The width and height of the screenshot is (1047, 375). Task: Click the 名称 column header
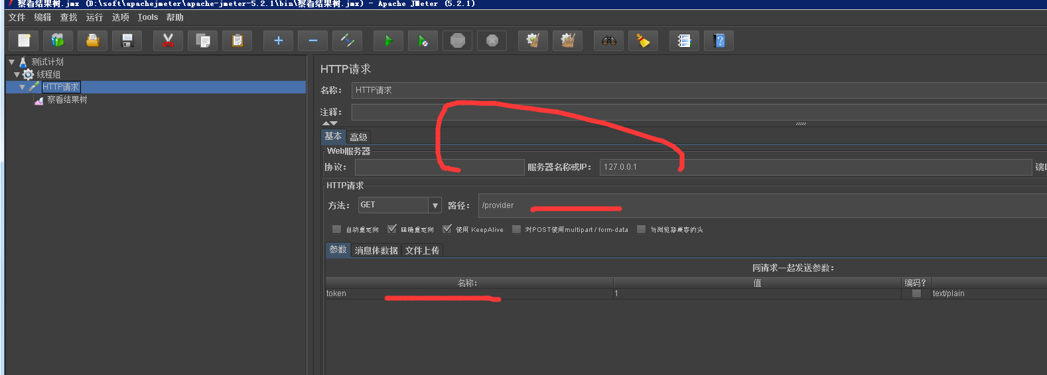(x=469, y=283)
